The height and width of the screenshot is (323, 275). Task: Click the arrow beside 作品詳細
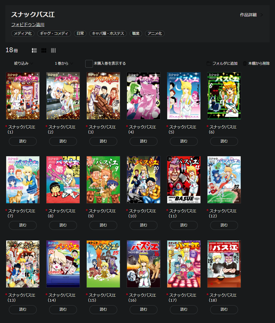[262, 15]
